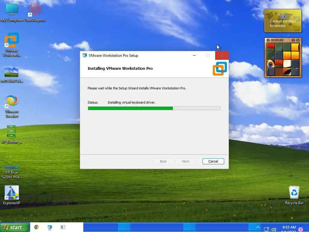Click the setup window title bar icon
The width and height of the screenshot is (309, 232).
coord(85,56)
